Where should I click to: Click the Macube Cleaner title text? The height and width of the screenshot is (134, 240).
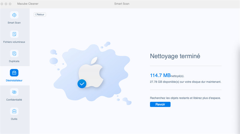[x=28, y=4]
